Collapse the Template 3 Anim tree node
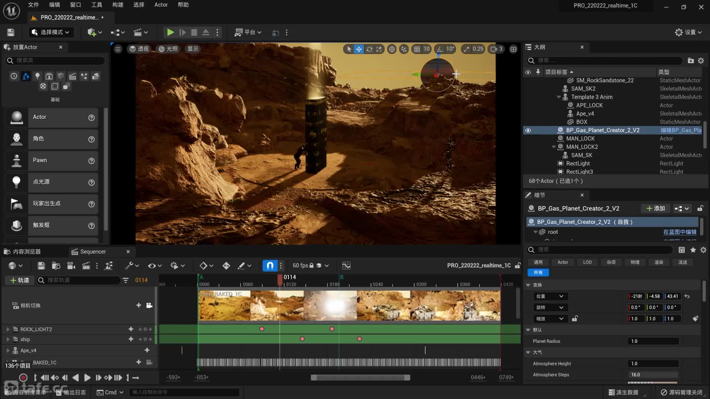This screenshot has width=710, height=399. click(x=559, y=97)
